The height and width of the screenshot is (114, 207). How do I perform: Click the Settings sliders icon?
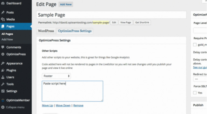pos(3,91)
